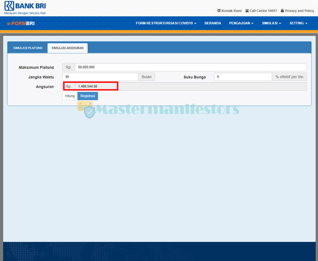
Task: Click the Angsuran result field
Action: 191,87
